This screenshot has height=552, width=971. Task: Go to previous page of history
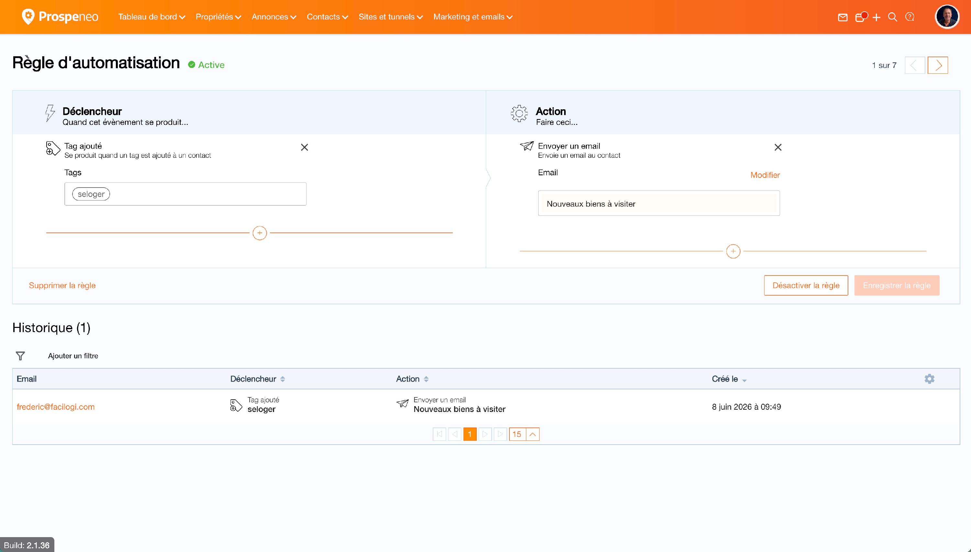(454, 434)
